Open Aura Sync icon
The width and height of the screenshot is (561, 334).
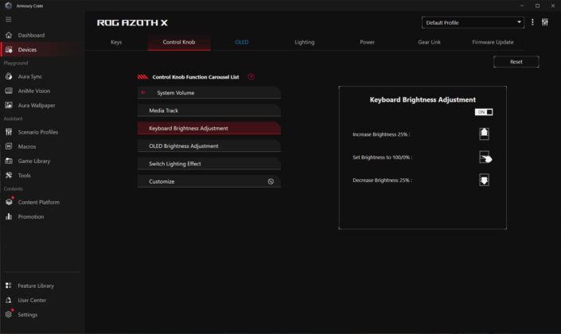9,76
